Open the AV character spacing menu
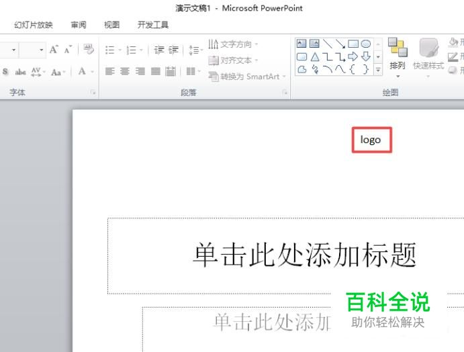 coord(38,72)
